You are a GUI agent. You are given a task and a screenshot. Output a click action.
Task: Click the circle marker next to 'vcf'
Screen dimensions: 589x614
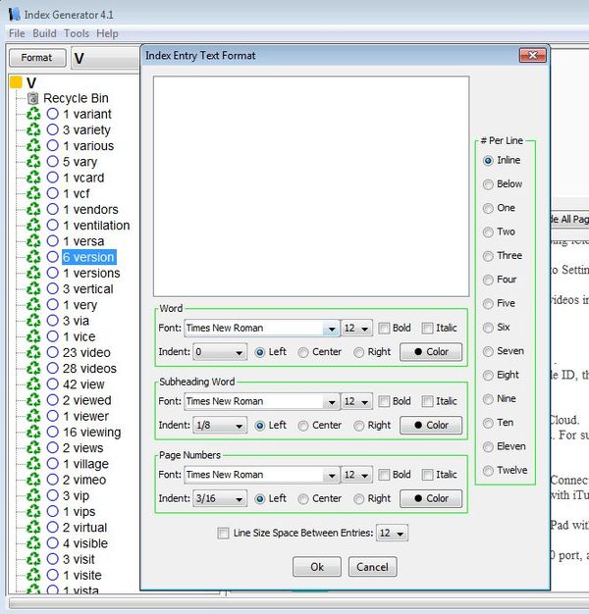pyautogui.click(x=52, y=193)
